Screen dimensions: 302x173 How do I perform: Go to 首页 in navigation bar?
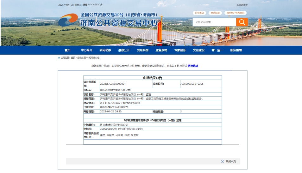coord(67,50)
